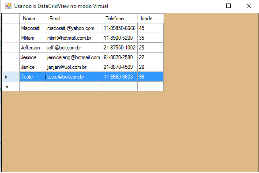Select the 11-6660-6633 phone cell

pyautogui.click(x=120, y=77)
